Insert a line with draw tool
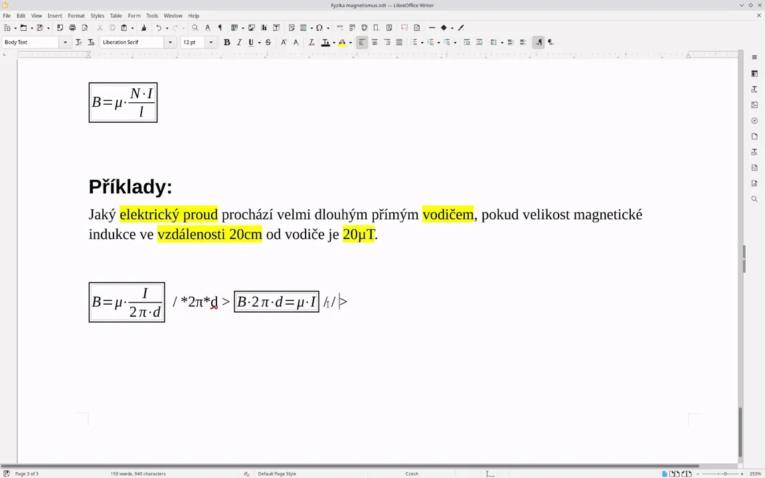 pos(432,28)
